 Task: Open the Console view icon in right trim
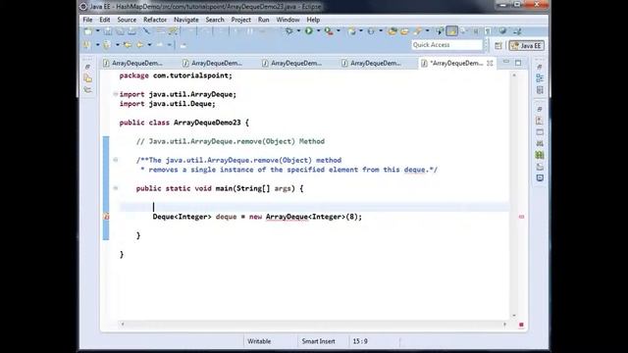click(x=540, y=177)
